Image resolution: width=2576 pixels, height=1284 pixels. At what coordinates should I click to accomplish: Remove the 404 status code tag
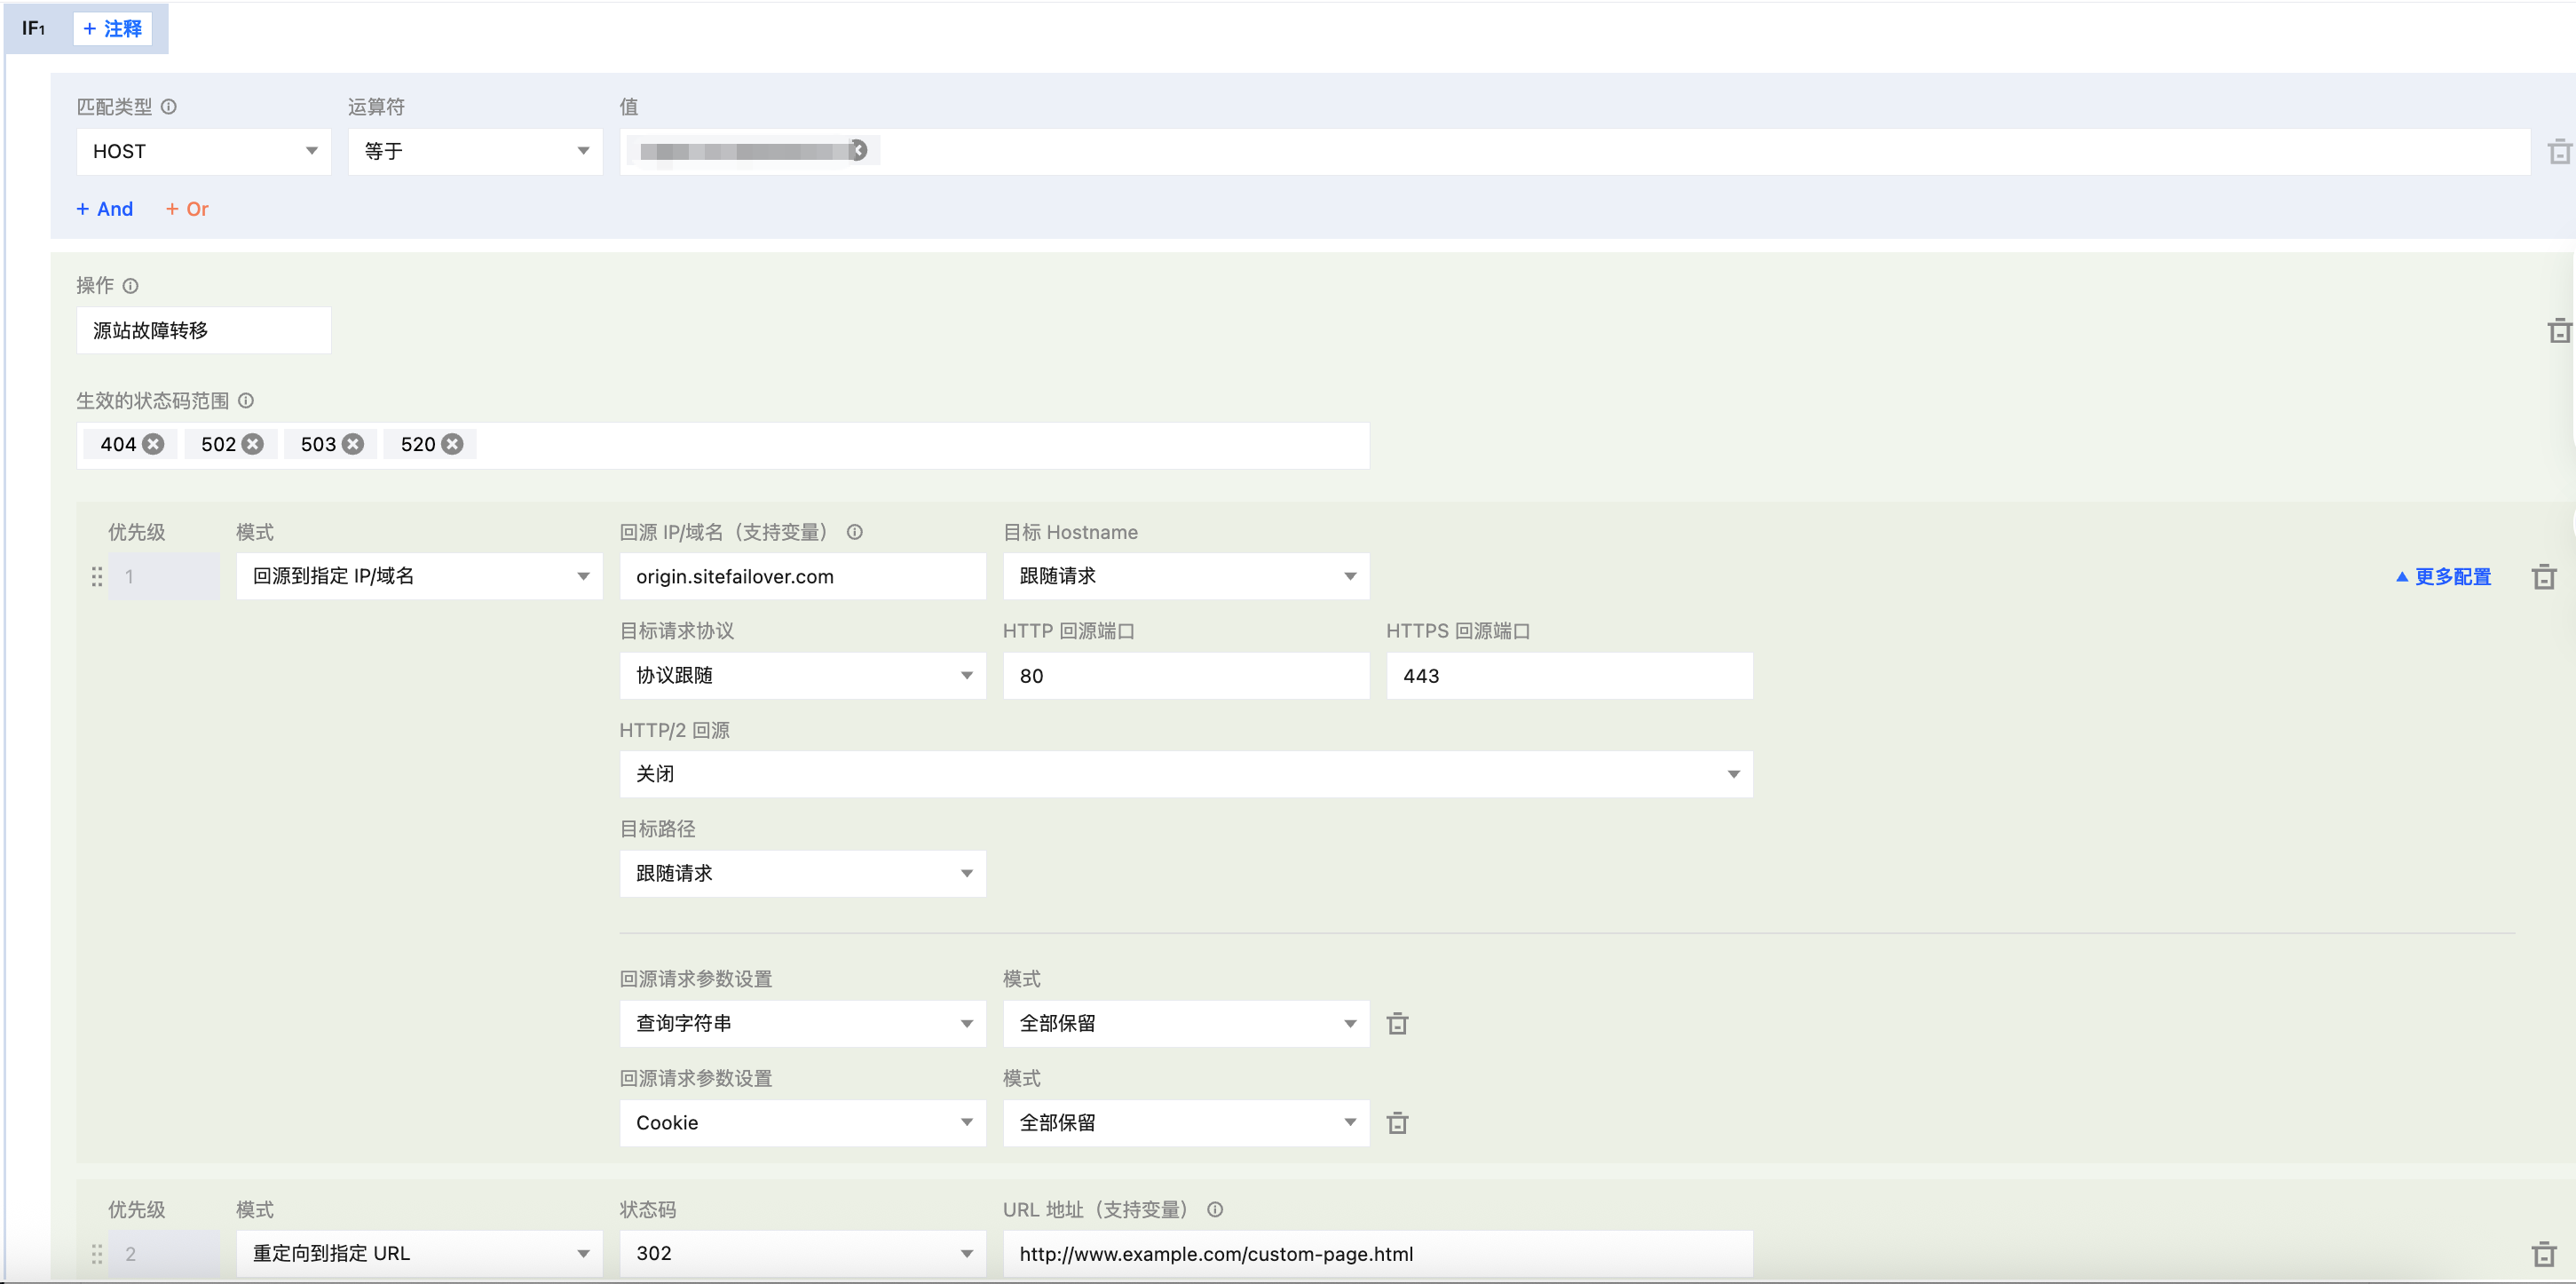[153, 445]
